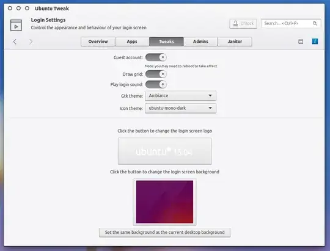
Task: Click the third window control button
Action: tap(27, 8)
